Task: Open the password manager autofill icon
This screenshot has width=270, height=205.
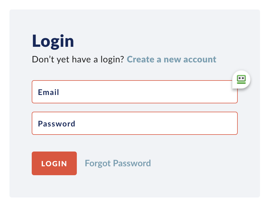Action: point(241,79)
